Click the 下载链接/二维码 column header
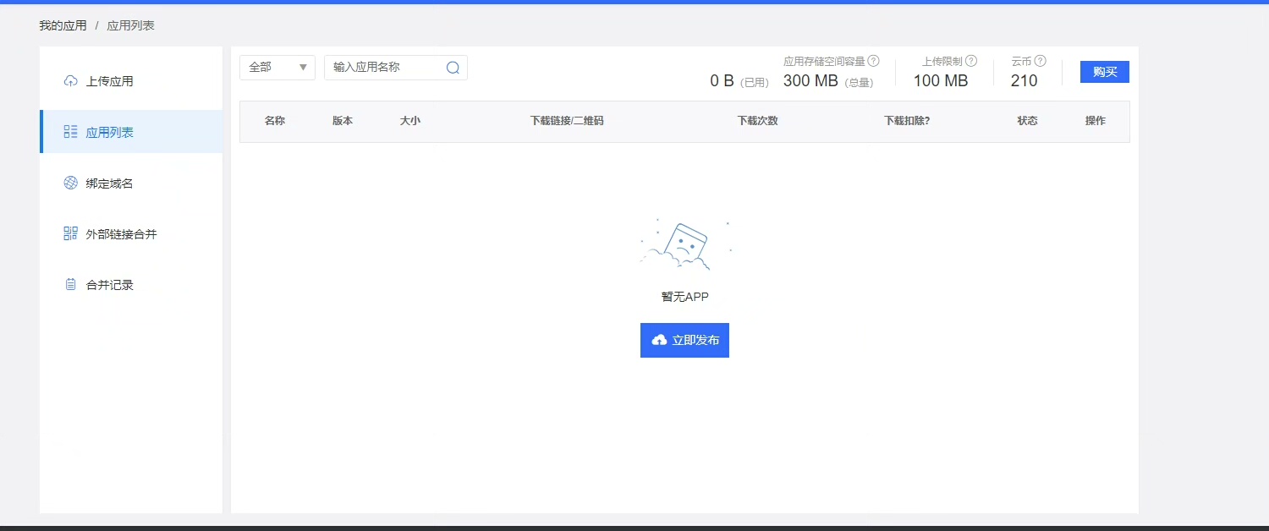The width and height of the screenshot is (1269, 531). pyautogui.click(x=567, y=121)
